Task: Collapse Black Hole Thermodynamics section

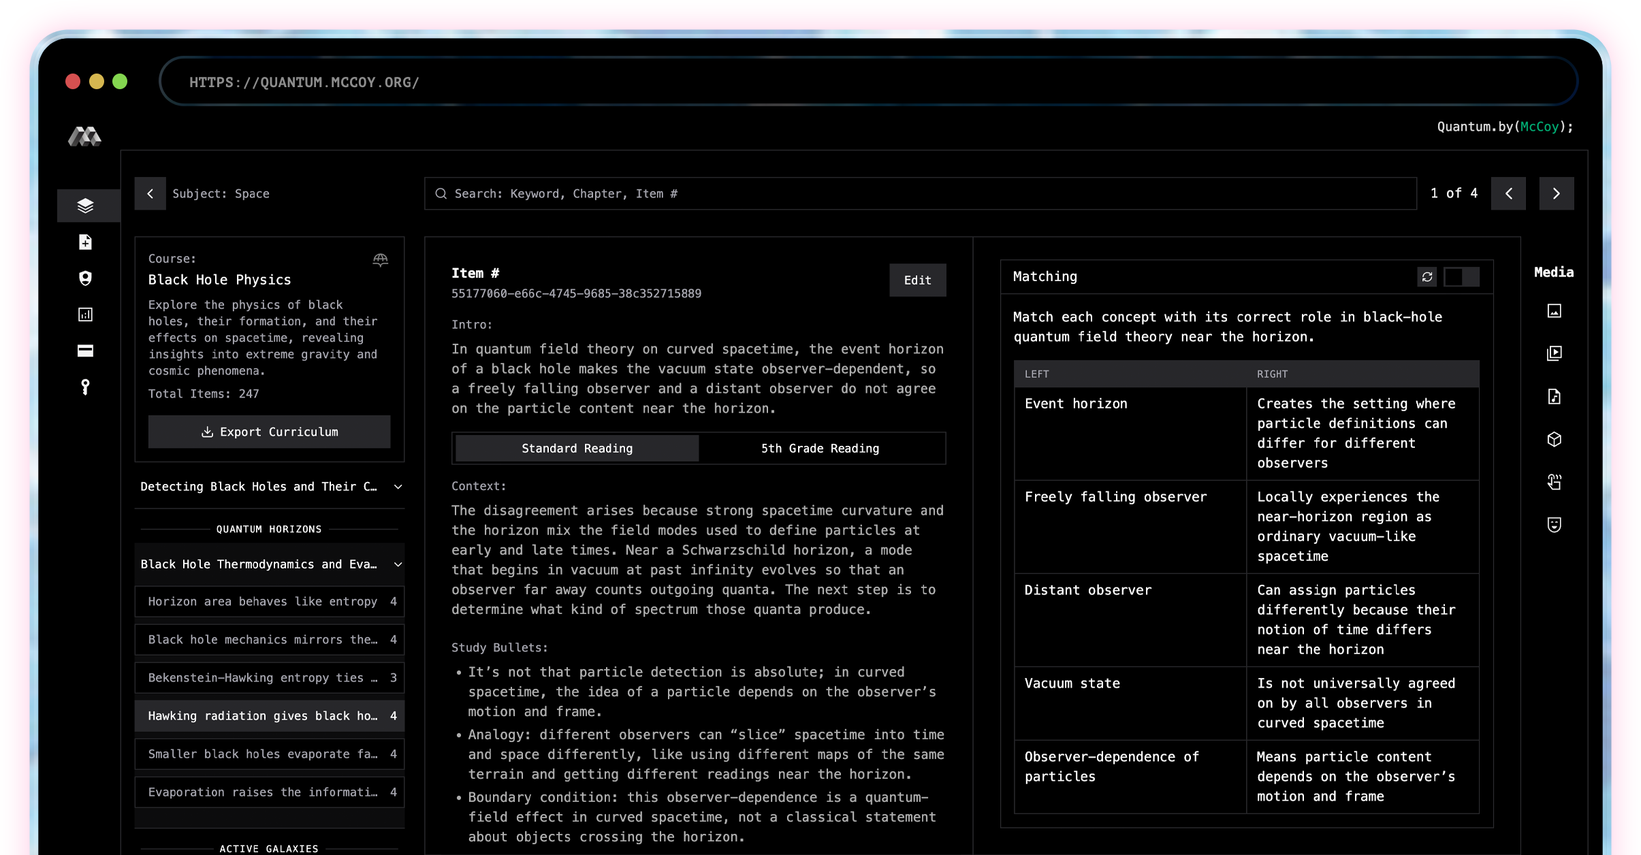Action: click(x=398, y=564)
